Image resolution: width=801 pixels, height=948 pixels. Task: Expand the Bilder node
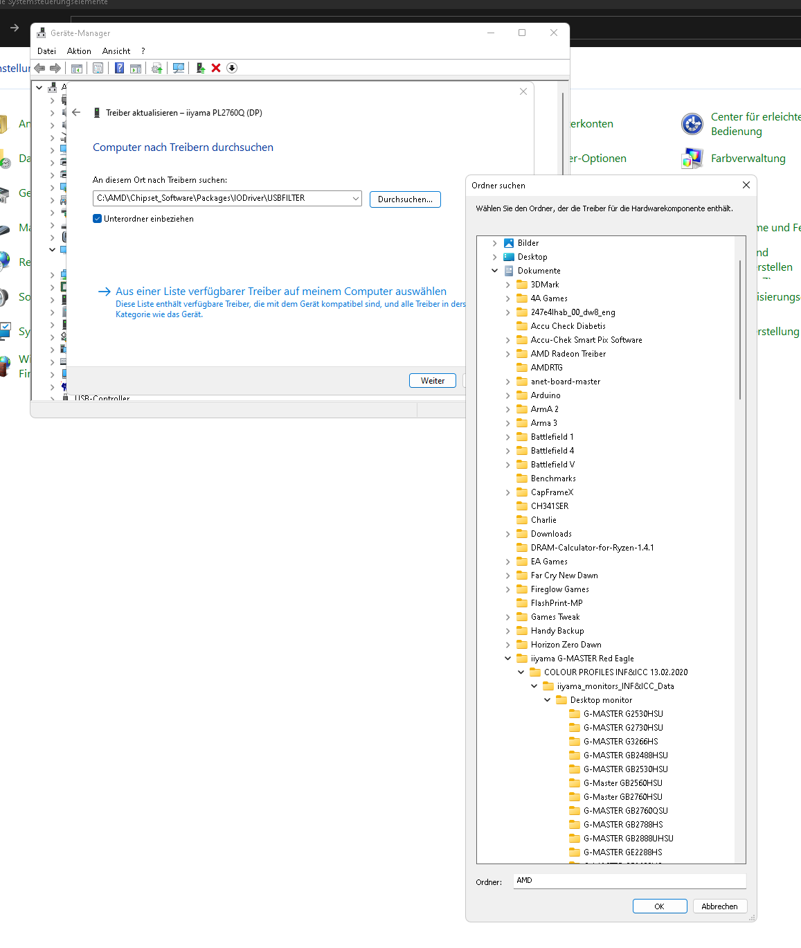(x=494, y=243)
